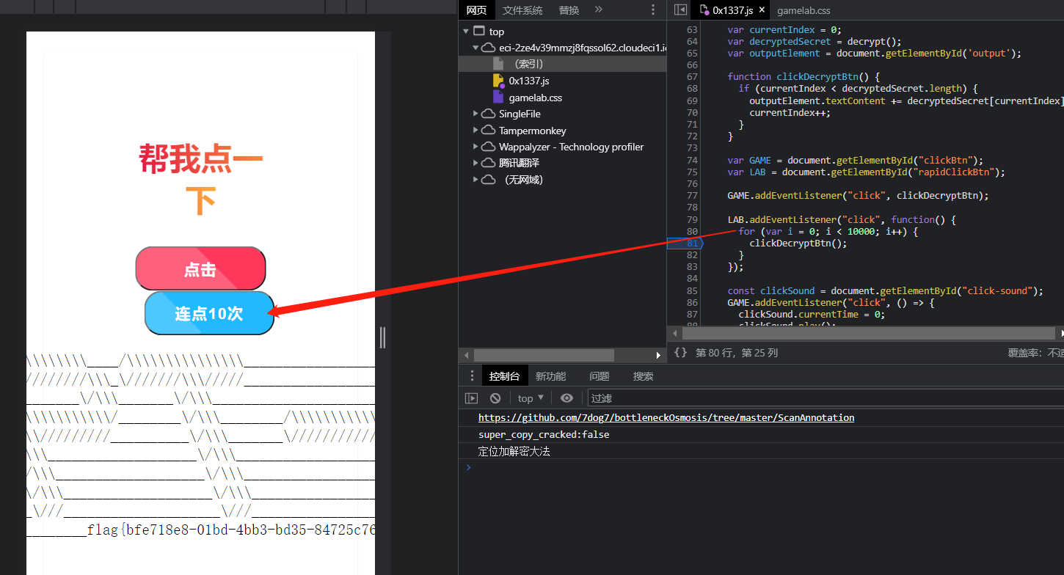Show more source panel tabs chevron

[x=598, y=10]
